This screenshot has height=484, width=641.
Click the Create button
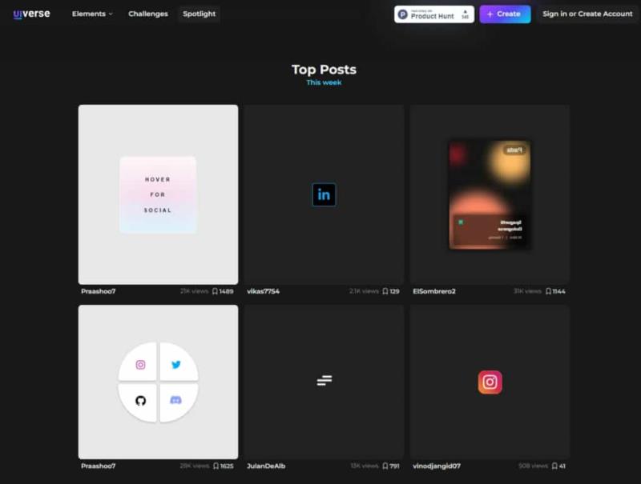[505, 14]
